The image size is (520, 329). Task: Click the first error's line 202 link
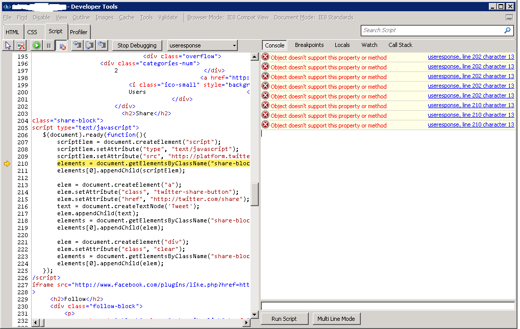pyautogui.click(x=471, y=57)
